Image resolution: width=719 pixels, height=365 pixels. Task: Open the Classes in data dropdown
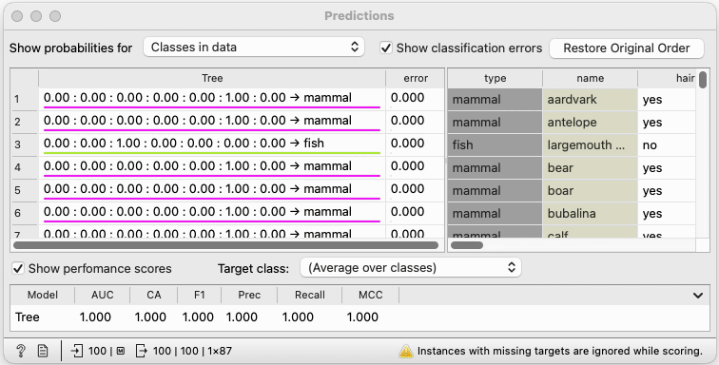coord(254,48)
